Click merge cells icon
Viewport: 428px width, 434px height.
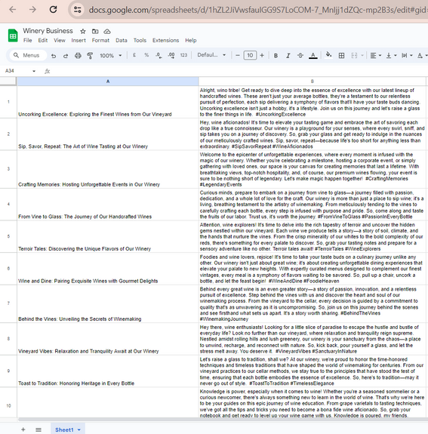[354, 56]
